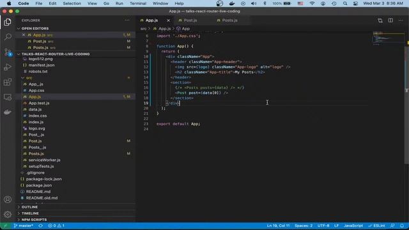Open notifications bell in status bar
Screen dimensions: 409x230
(x=402, y=226)
